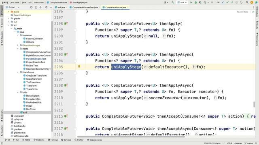The image size is (259, 145).
Task: Click the override gutter icon on line 2198
Action: (x=66, y=24)
